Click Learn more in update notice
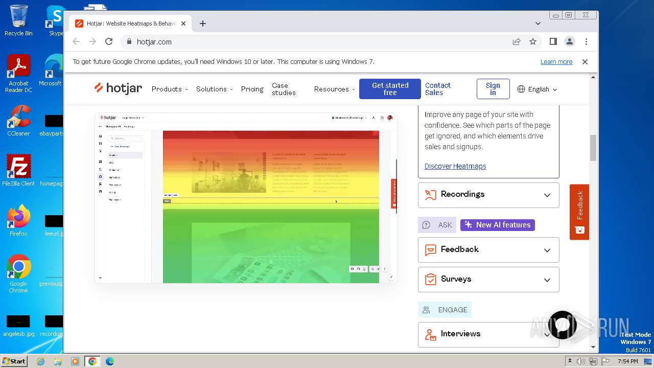 [556, 62]
